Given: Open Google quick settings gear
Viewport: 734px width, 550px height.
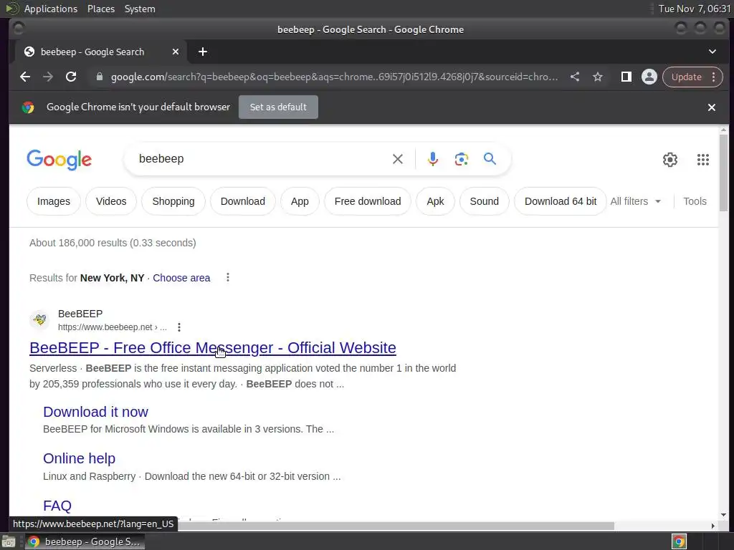Looking at the screenshot, I should [670, 160].
